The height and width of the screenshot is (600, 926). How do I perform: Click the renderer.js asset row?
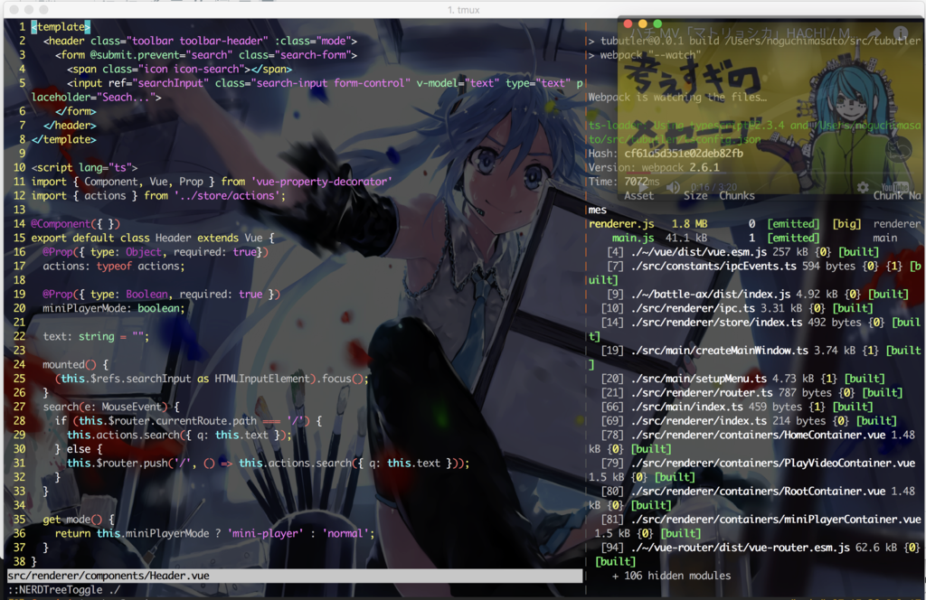pos(754,224)
